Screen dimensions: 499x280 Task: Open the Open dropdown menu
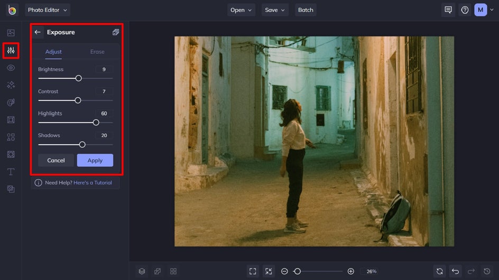click(x=241, y=10)
